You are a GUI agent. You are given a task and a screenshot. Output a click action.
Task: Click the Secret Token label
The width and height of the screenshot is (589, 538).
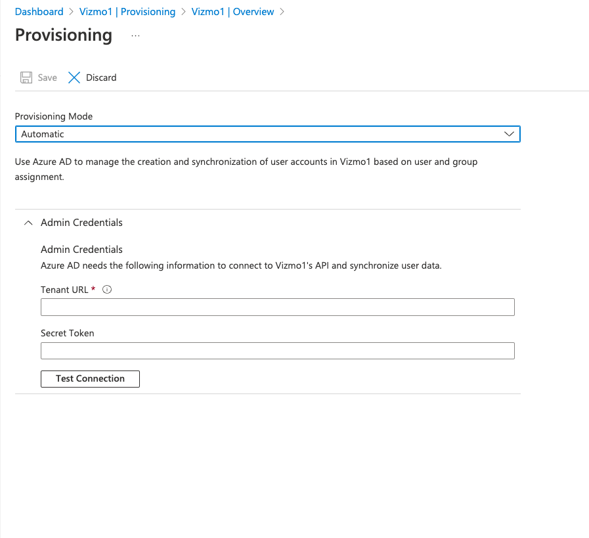(67, 333)
